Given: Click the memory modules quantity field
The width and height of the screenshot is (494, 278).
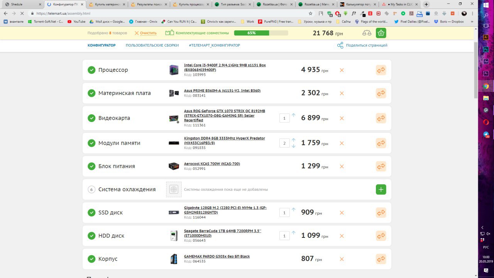Looking at the screenshot, I should (284, 143).
